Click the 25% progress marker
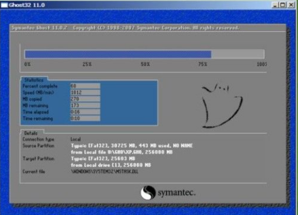This screenshot has height=215, width=298. 87,64
